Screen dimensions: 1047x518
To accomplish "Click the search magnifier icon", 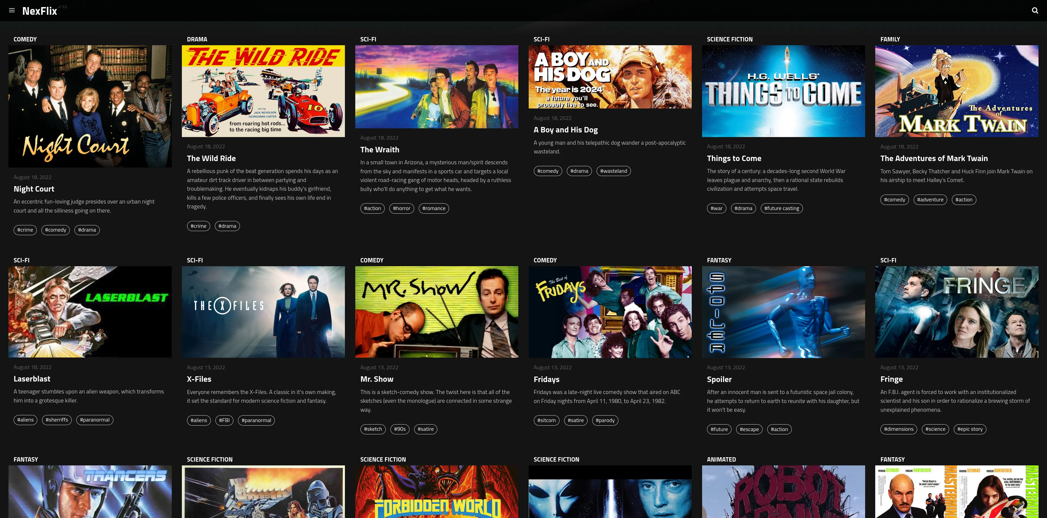I will click(1035, 11).
